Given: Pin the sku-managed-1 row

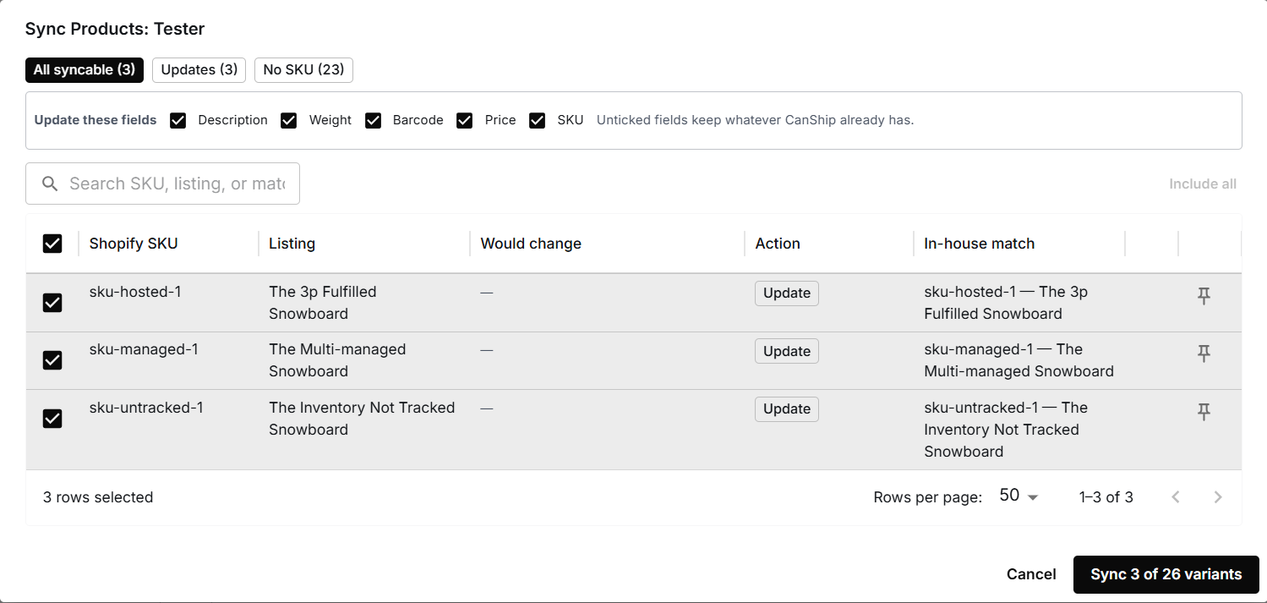Looking at the screenshot, I should click(x=1204, y=354).
